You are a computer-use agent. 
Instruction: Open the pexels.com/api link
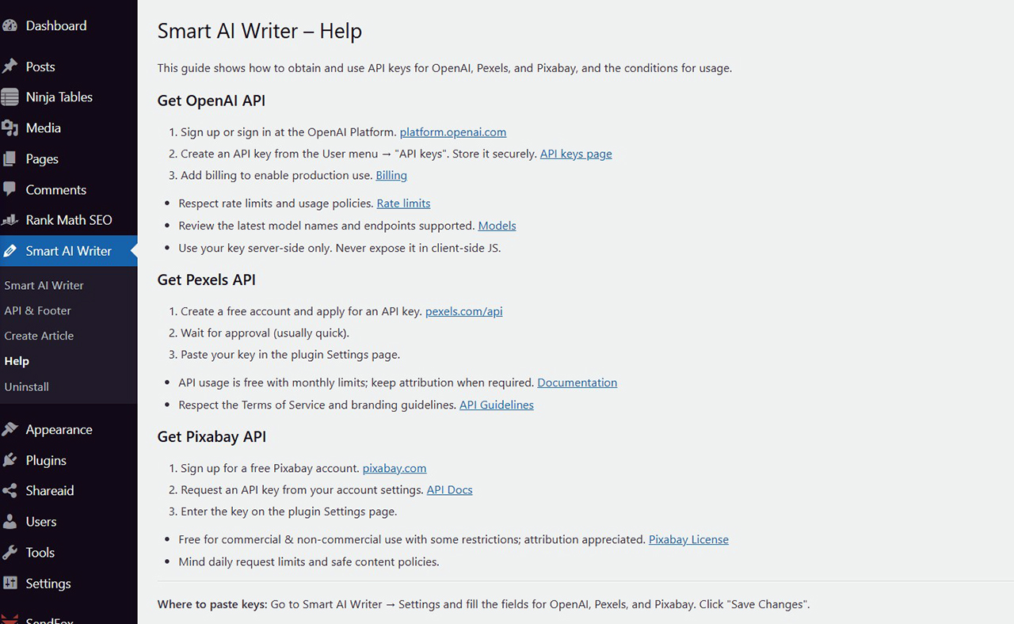pos(463,310)
